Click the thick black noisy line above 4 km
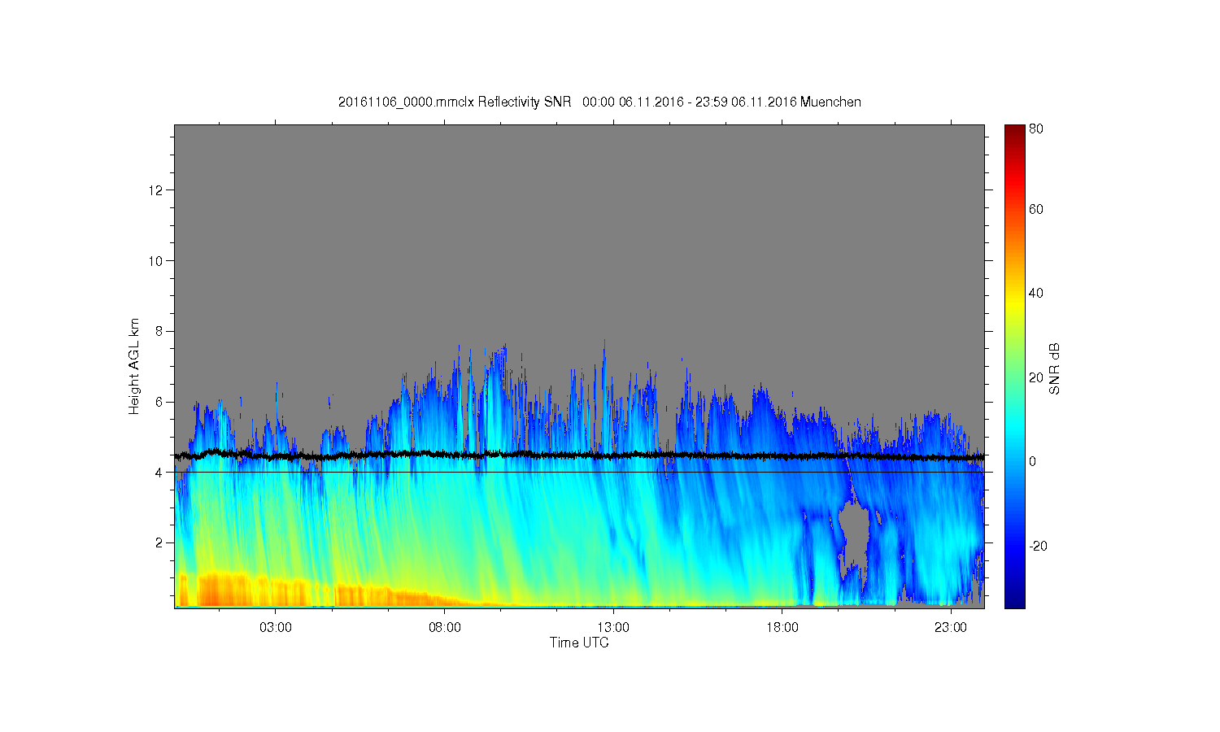 click(x=579, y=455)
